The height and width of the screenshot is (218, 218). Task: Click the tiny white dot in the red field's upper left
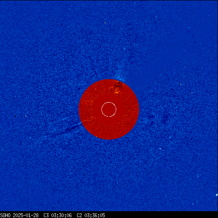pyautogui.click(x=95, y=89)
